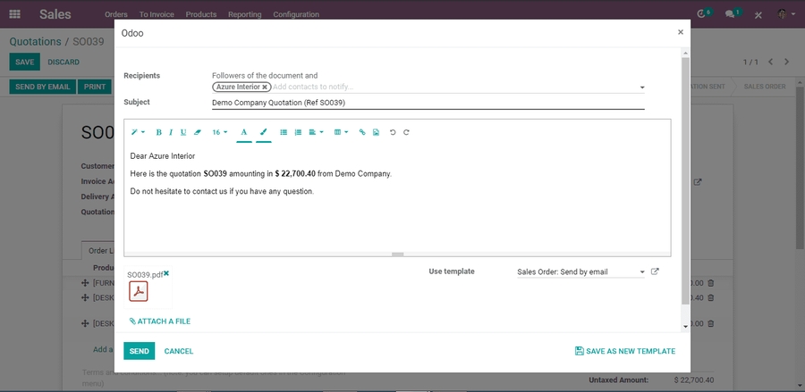Insert a link using chain icon

click(362, 132)
